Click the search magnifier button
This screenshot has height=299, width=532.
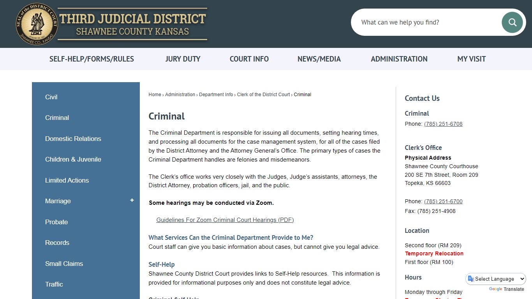pyautogui.click(x=512, y=22)
